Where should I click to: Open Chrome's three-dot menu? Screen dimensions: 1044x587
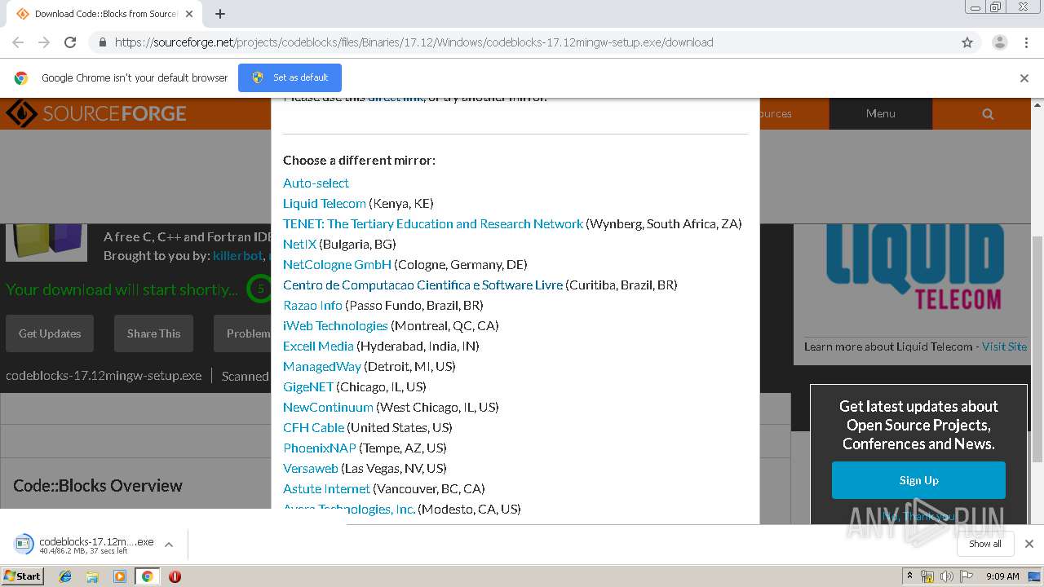pyautogui.click(x=1026, y=42)
